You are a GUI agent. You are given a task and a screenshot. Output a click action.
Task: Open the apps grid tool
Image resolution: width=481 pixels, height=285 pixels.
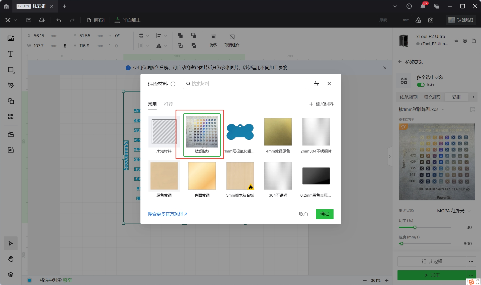11,116
